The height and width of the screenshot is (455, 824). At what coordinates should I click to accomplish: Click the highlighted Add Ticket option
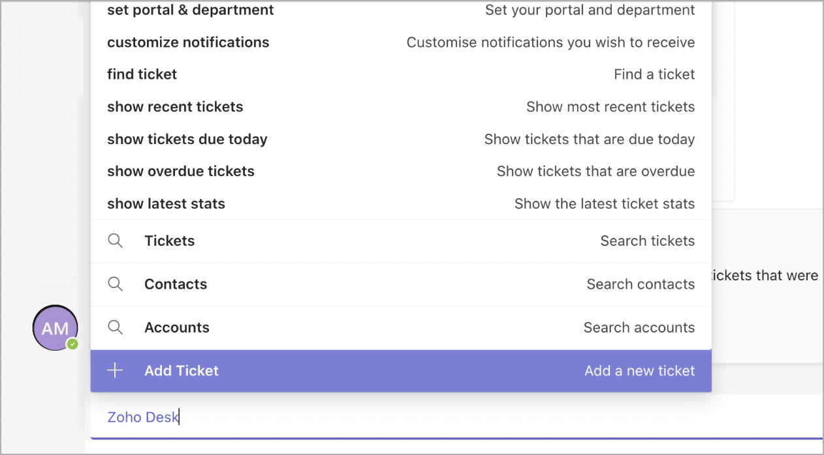(182, 371)
